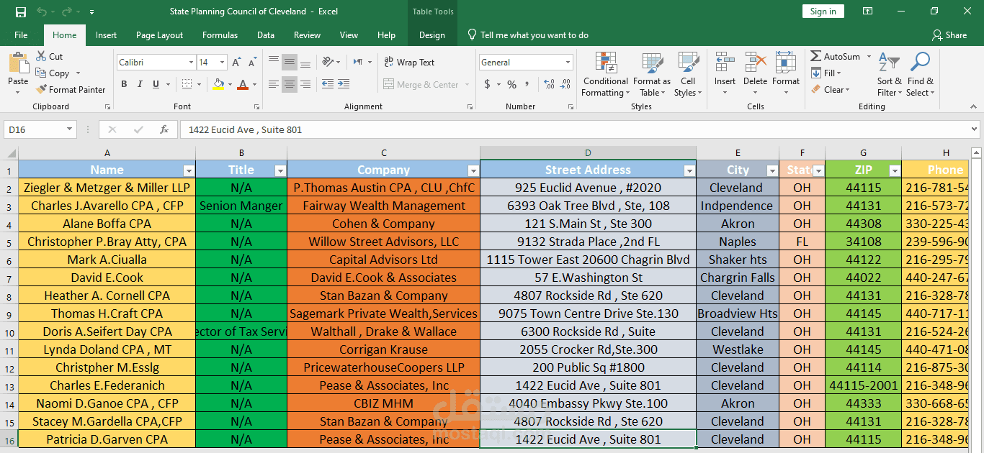This screenshot has width=984, height=453.
Task: Switch to the Table Tools Design tab
Action: click(432, 35)
